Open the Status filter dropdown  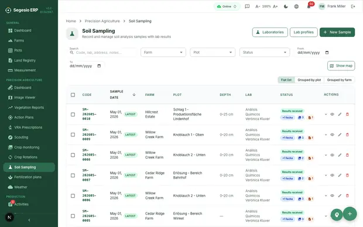[265, 52]
